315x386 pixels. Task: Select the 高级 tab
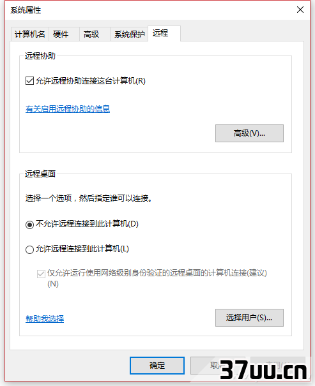[x=95, y=34]
